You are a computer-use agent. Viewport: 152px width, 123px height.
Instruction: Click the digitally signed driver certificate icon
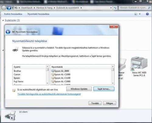(x=14, y=90)
